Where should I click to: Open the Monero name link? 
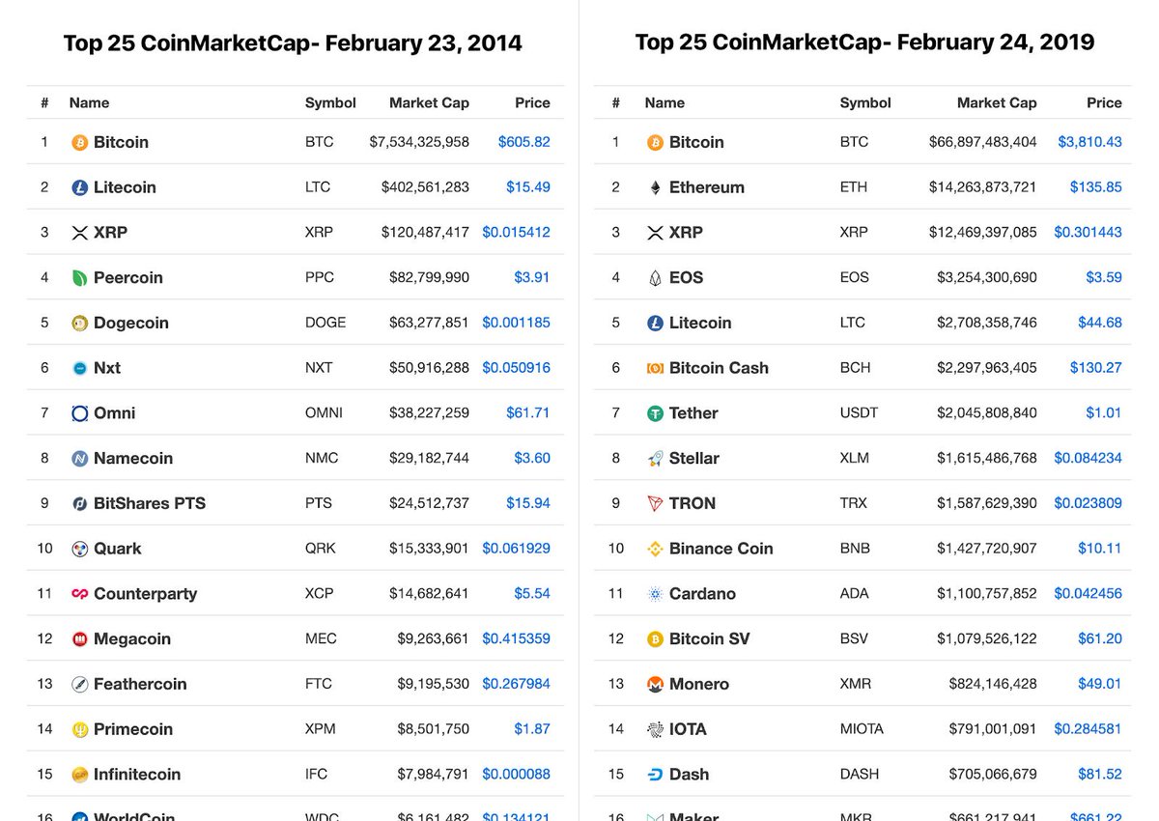[x=699, y=684]
